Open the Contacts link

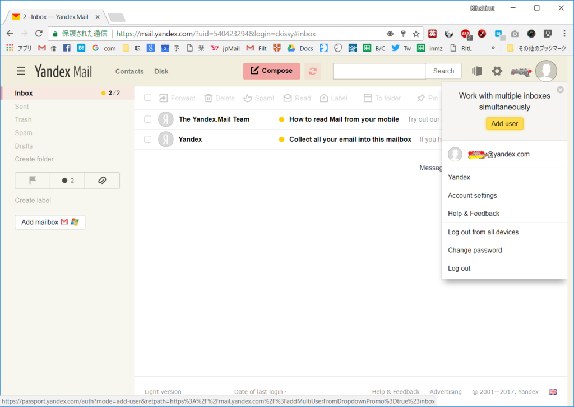[x=129, y=71]
